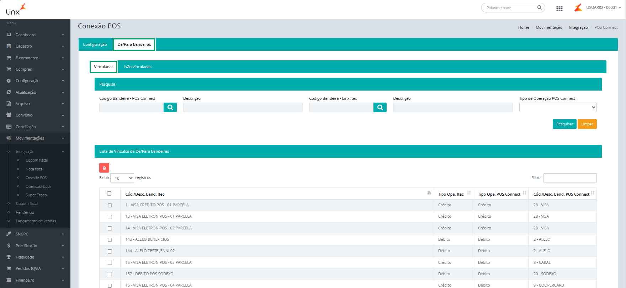Click the Convênio people icon
The image size is (626, 288).
[x=9, y=115]
